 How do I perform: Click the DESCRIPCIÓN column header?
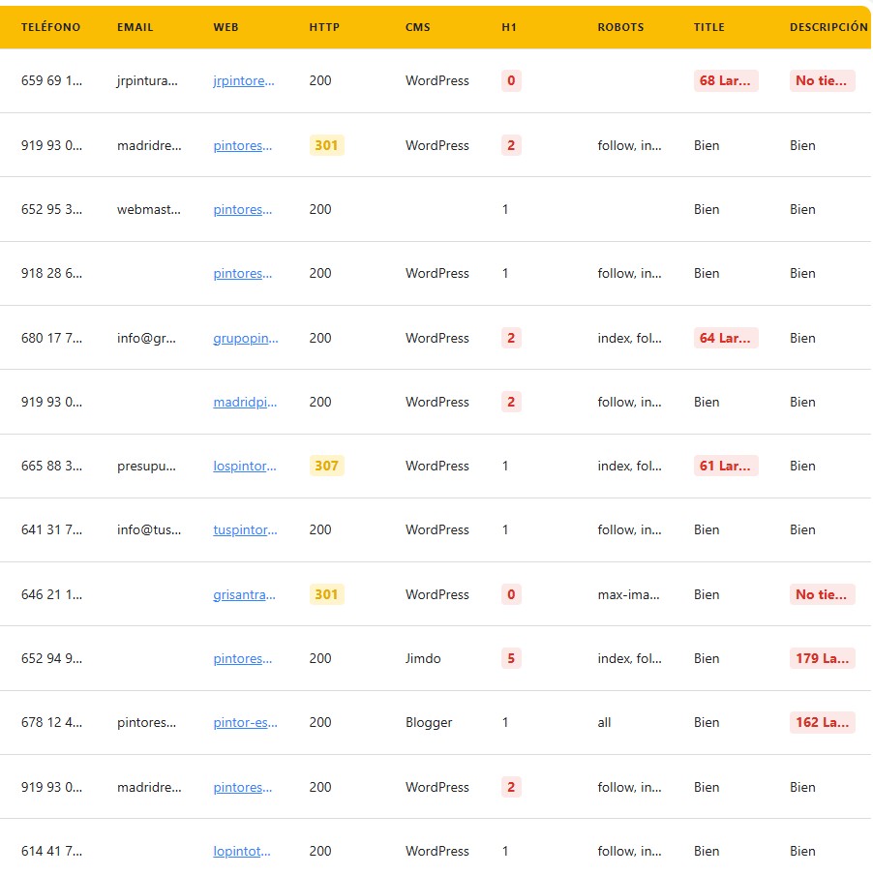[x=828, y=27]
